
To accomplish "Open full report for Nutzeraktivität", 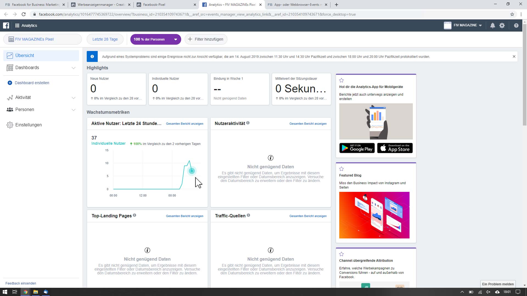I will point(308,124).
